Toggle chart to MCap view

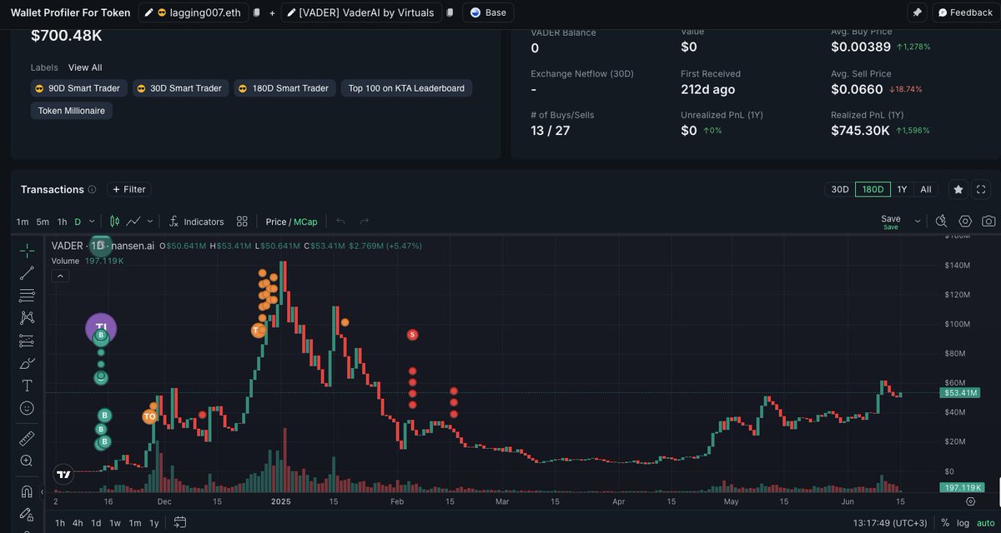(x=305, y=222)
